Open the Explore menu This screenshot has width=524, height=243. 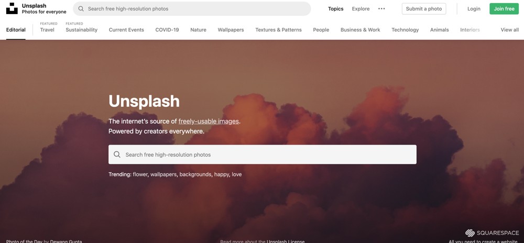pos(361,9)
